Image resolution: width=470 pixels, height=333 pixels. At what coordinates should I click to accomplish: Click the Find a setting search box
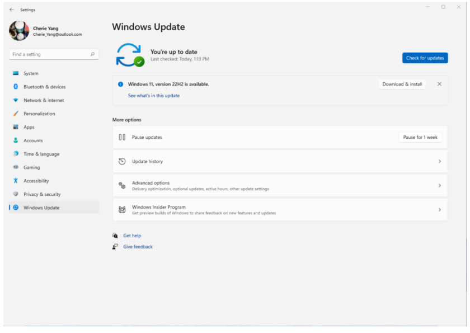coord(54,54)
